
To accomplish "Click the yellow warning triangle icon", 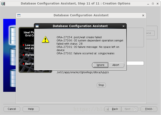I will tap(45, 39).
